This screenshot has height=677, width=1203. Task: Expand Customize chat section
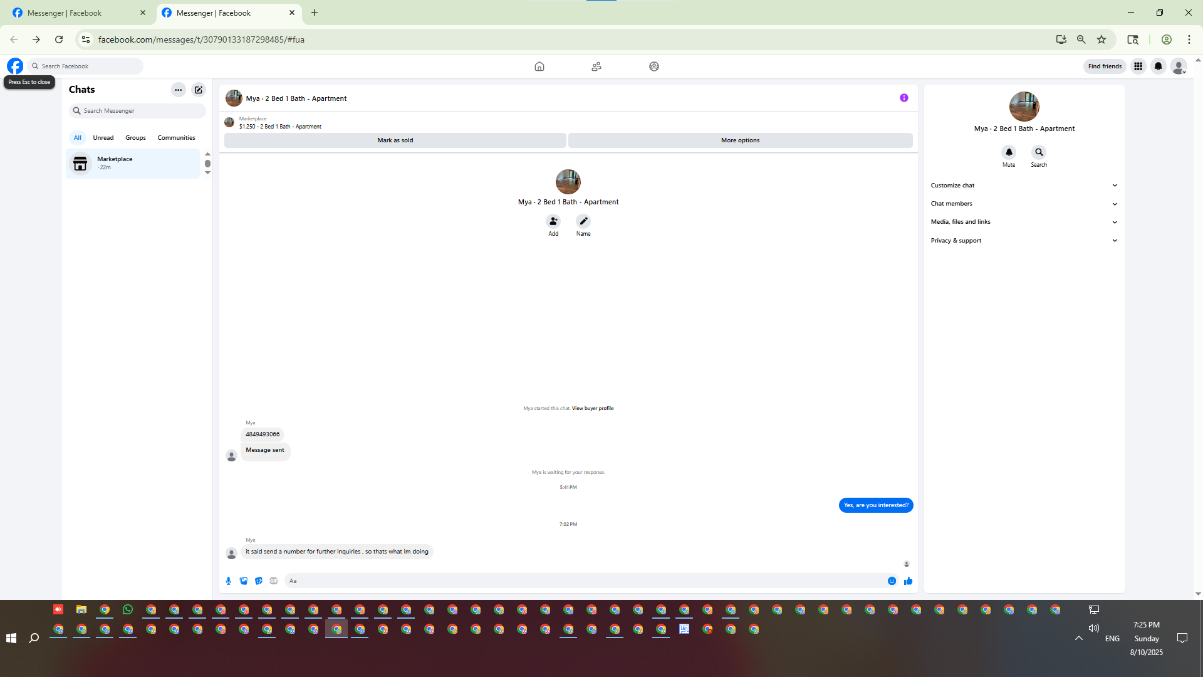pos(1024,186)
